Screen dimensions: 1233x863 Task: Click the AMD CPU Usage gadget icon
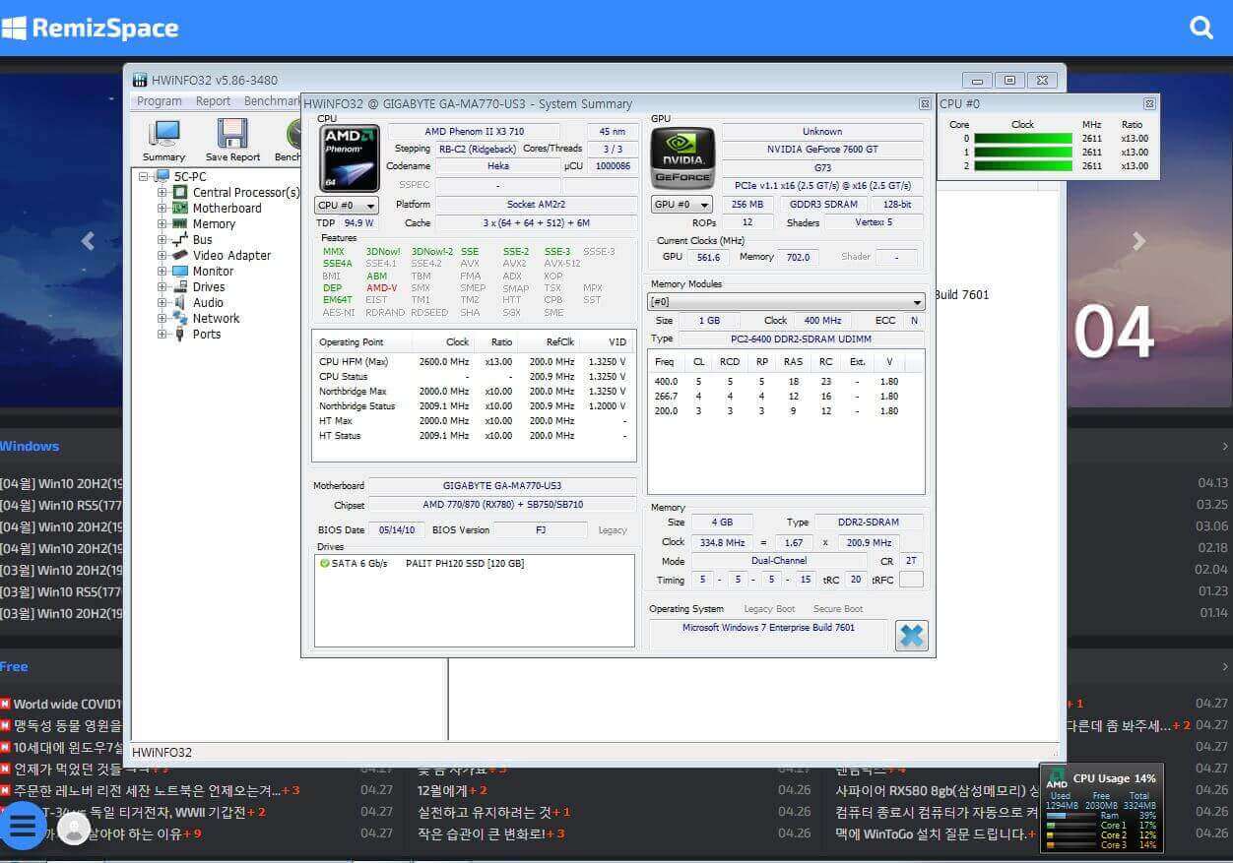pyautogui.click(x=1056, y=778)
